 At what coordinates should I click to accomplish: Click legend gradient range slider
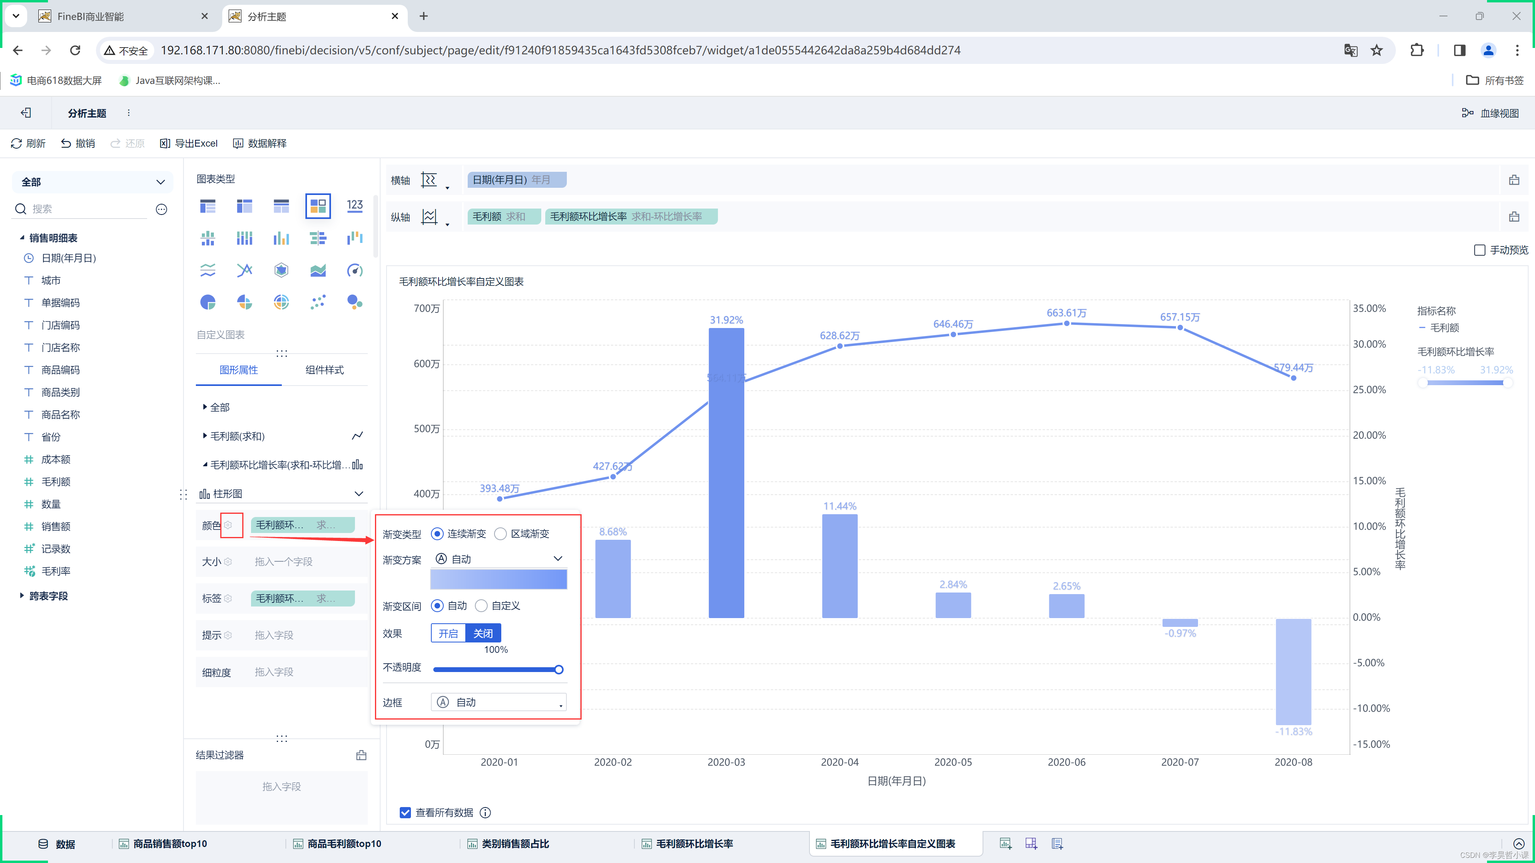(1465, 383)
